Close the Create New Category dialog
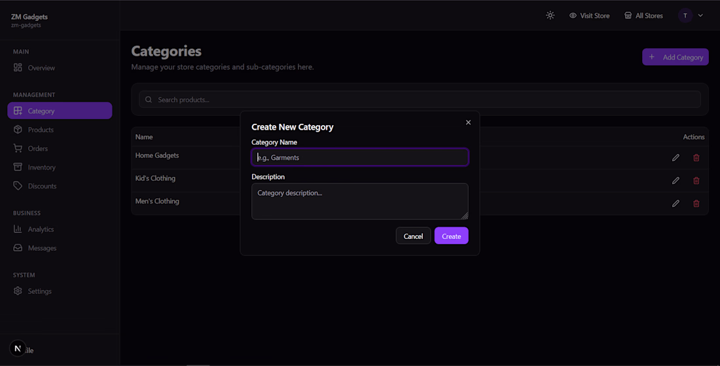Image resolution: width=720 pixels, height=366 pixels. pos(468,122)
